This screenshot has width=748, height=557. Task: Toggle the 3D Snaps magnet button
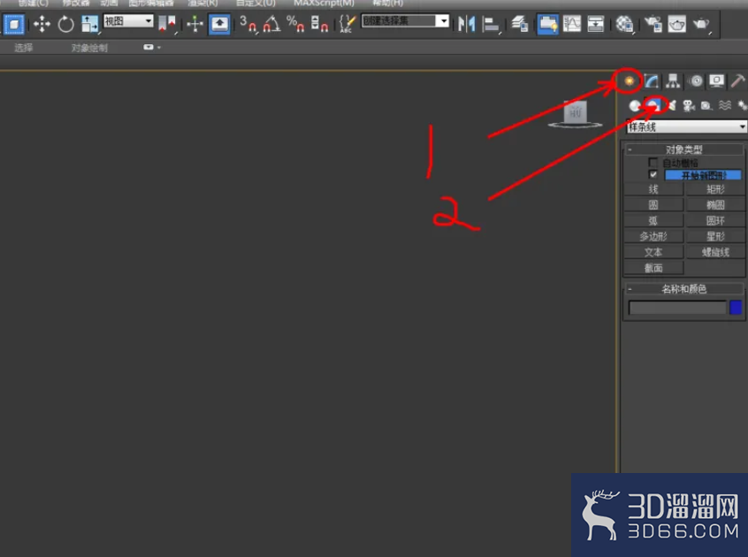pyautogui.click(x=248, y=24)
